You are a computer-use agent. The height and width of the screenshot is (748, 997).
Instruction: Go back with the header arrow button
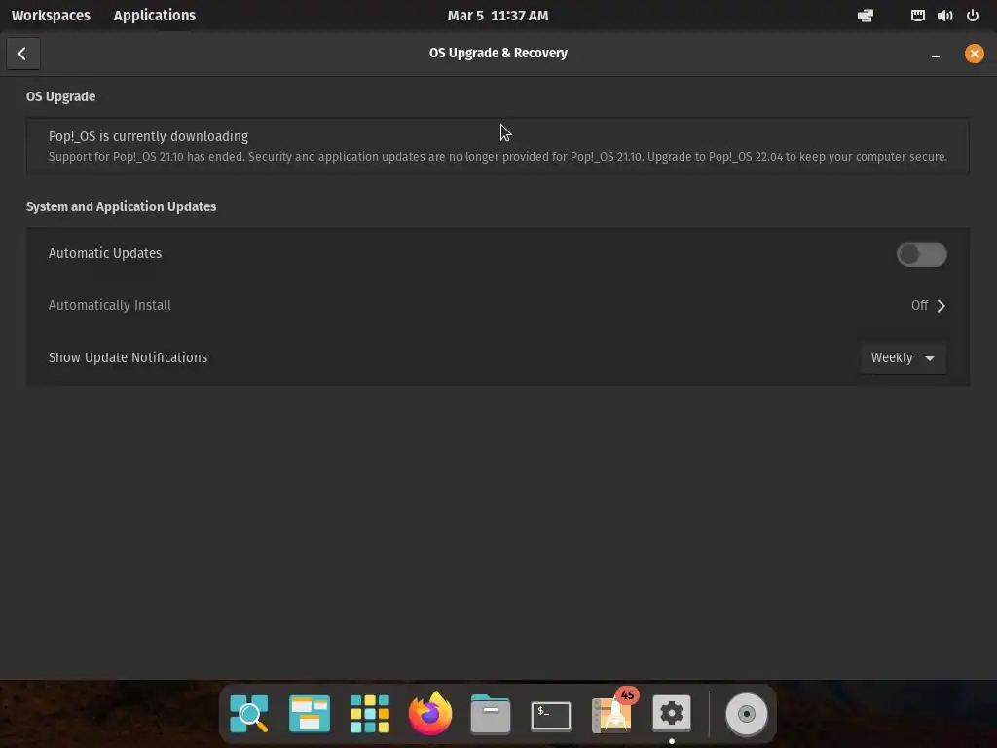click(23, 54)
